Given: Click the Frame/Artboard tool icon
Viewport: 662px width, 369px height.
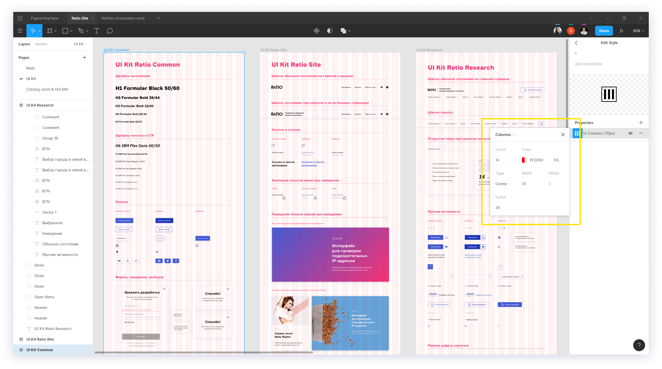Looking at the screenshot, I should (50, 30).
